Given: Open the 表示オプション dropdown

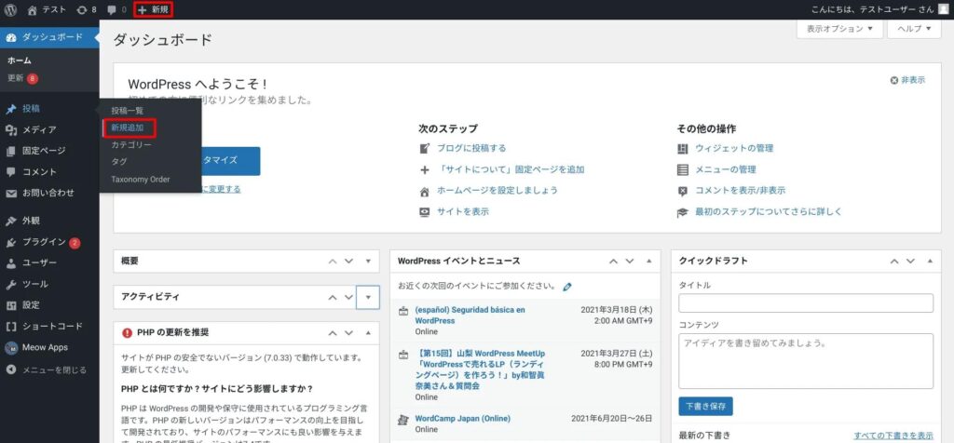Looking at the screenshot, I should pos(839,29).
